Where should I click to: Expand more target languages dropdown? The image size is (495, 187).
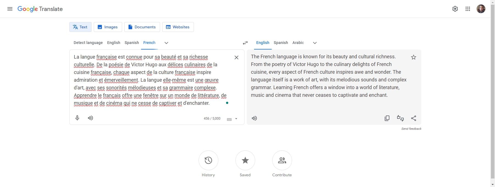314,43
